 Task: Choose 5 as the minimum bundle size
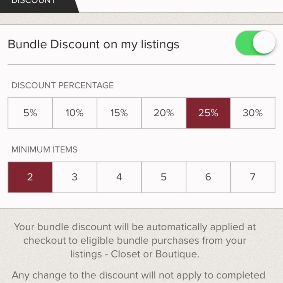164,177
